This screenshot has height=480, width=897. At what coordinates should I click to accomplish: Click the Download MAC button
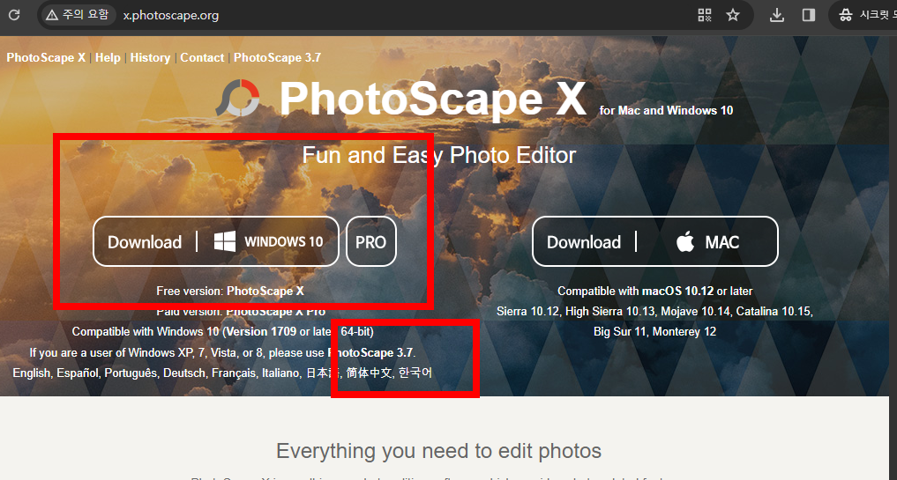click(x=655, y=241)
